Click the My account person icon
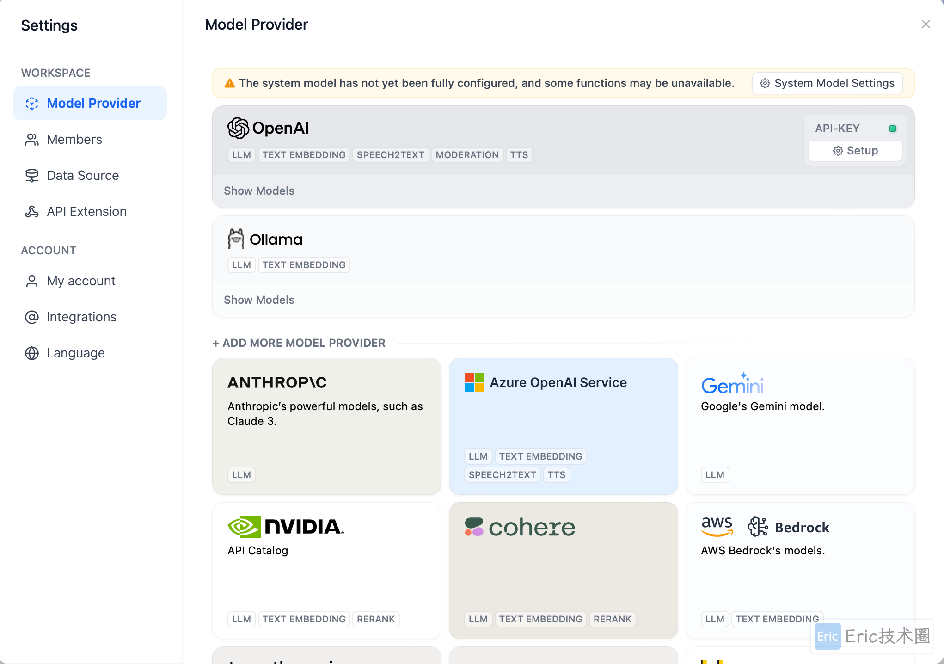944x664 pixels. pos(32,281)
